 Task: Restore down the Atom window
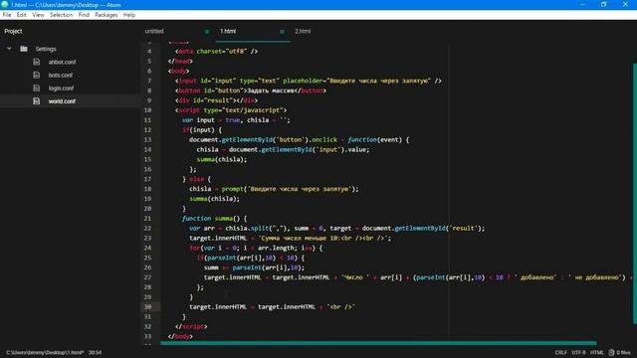point(604,4)
